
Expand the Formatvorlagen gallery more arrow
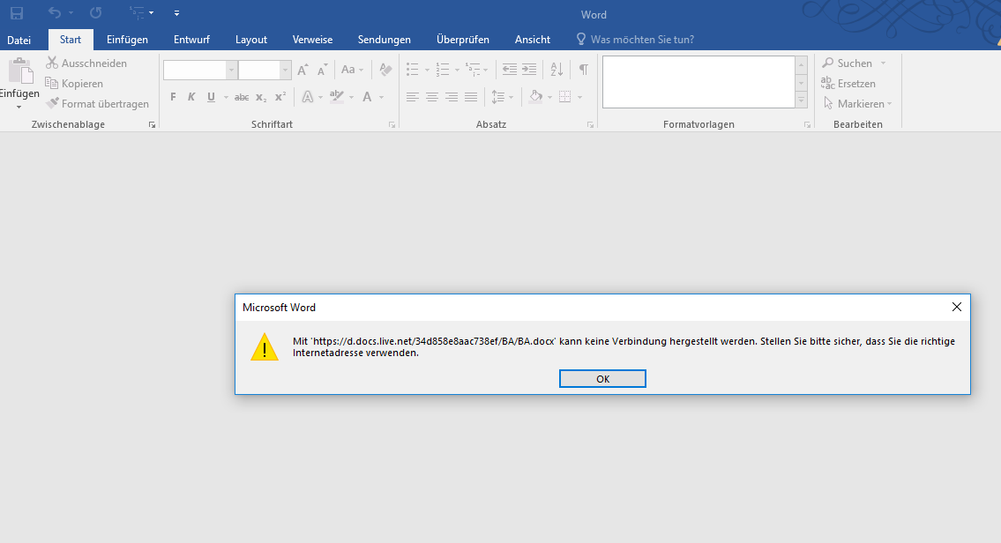pyautogui.click(x=801, y=100)
